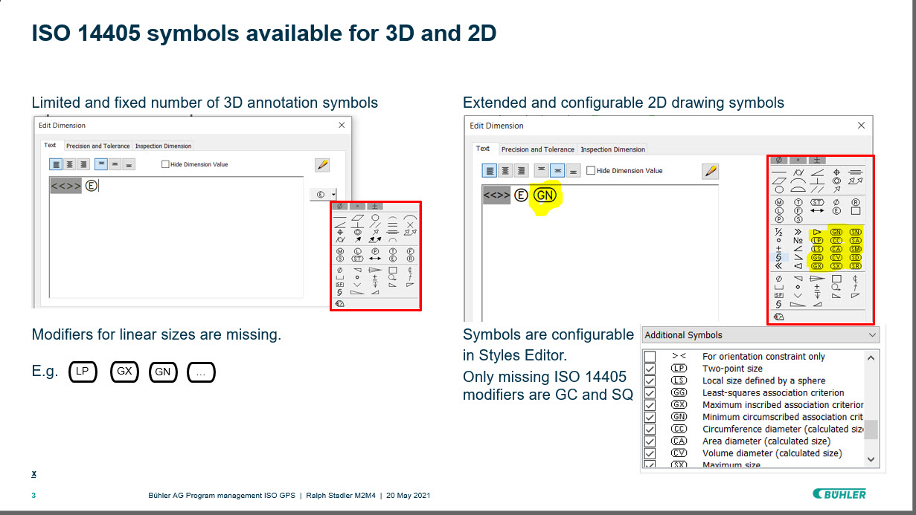Select the SR symbol in the highlighted group
This screenshot has height=515, width=916.
(856, 267)
